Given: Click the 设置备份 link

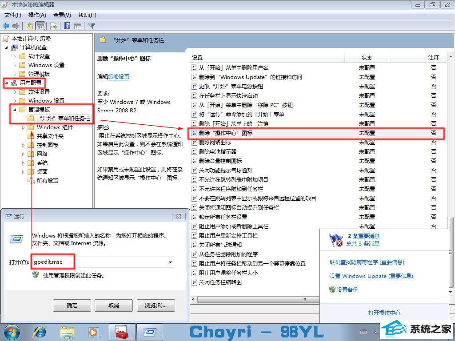Looking at the screenshot, I should tap(347, 289).
